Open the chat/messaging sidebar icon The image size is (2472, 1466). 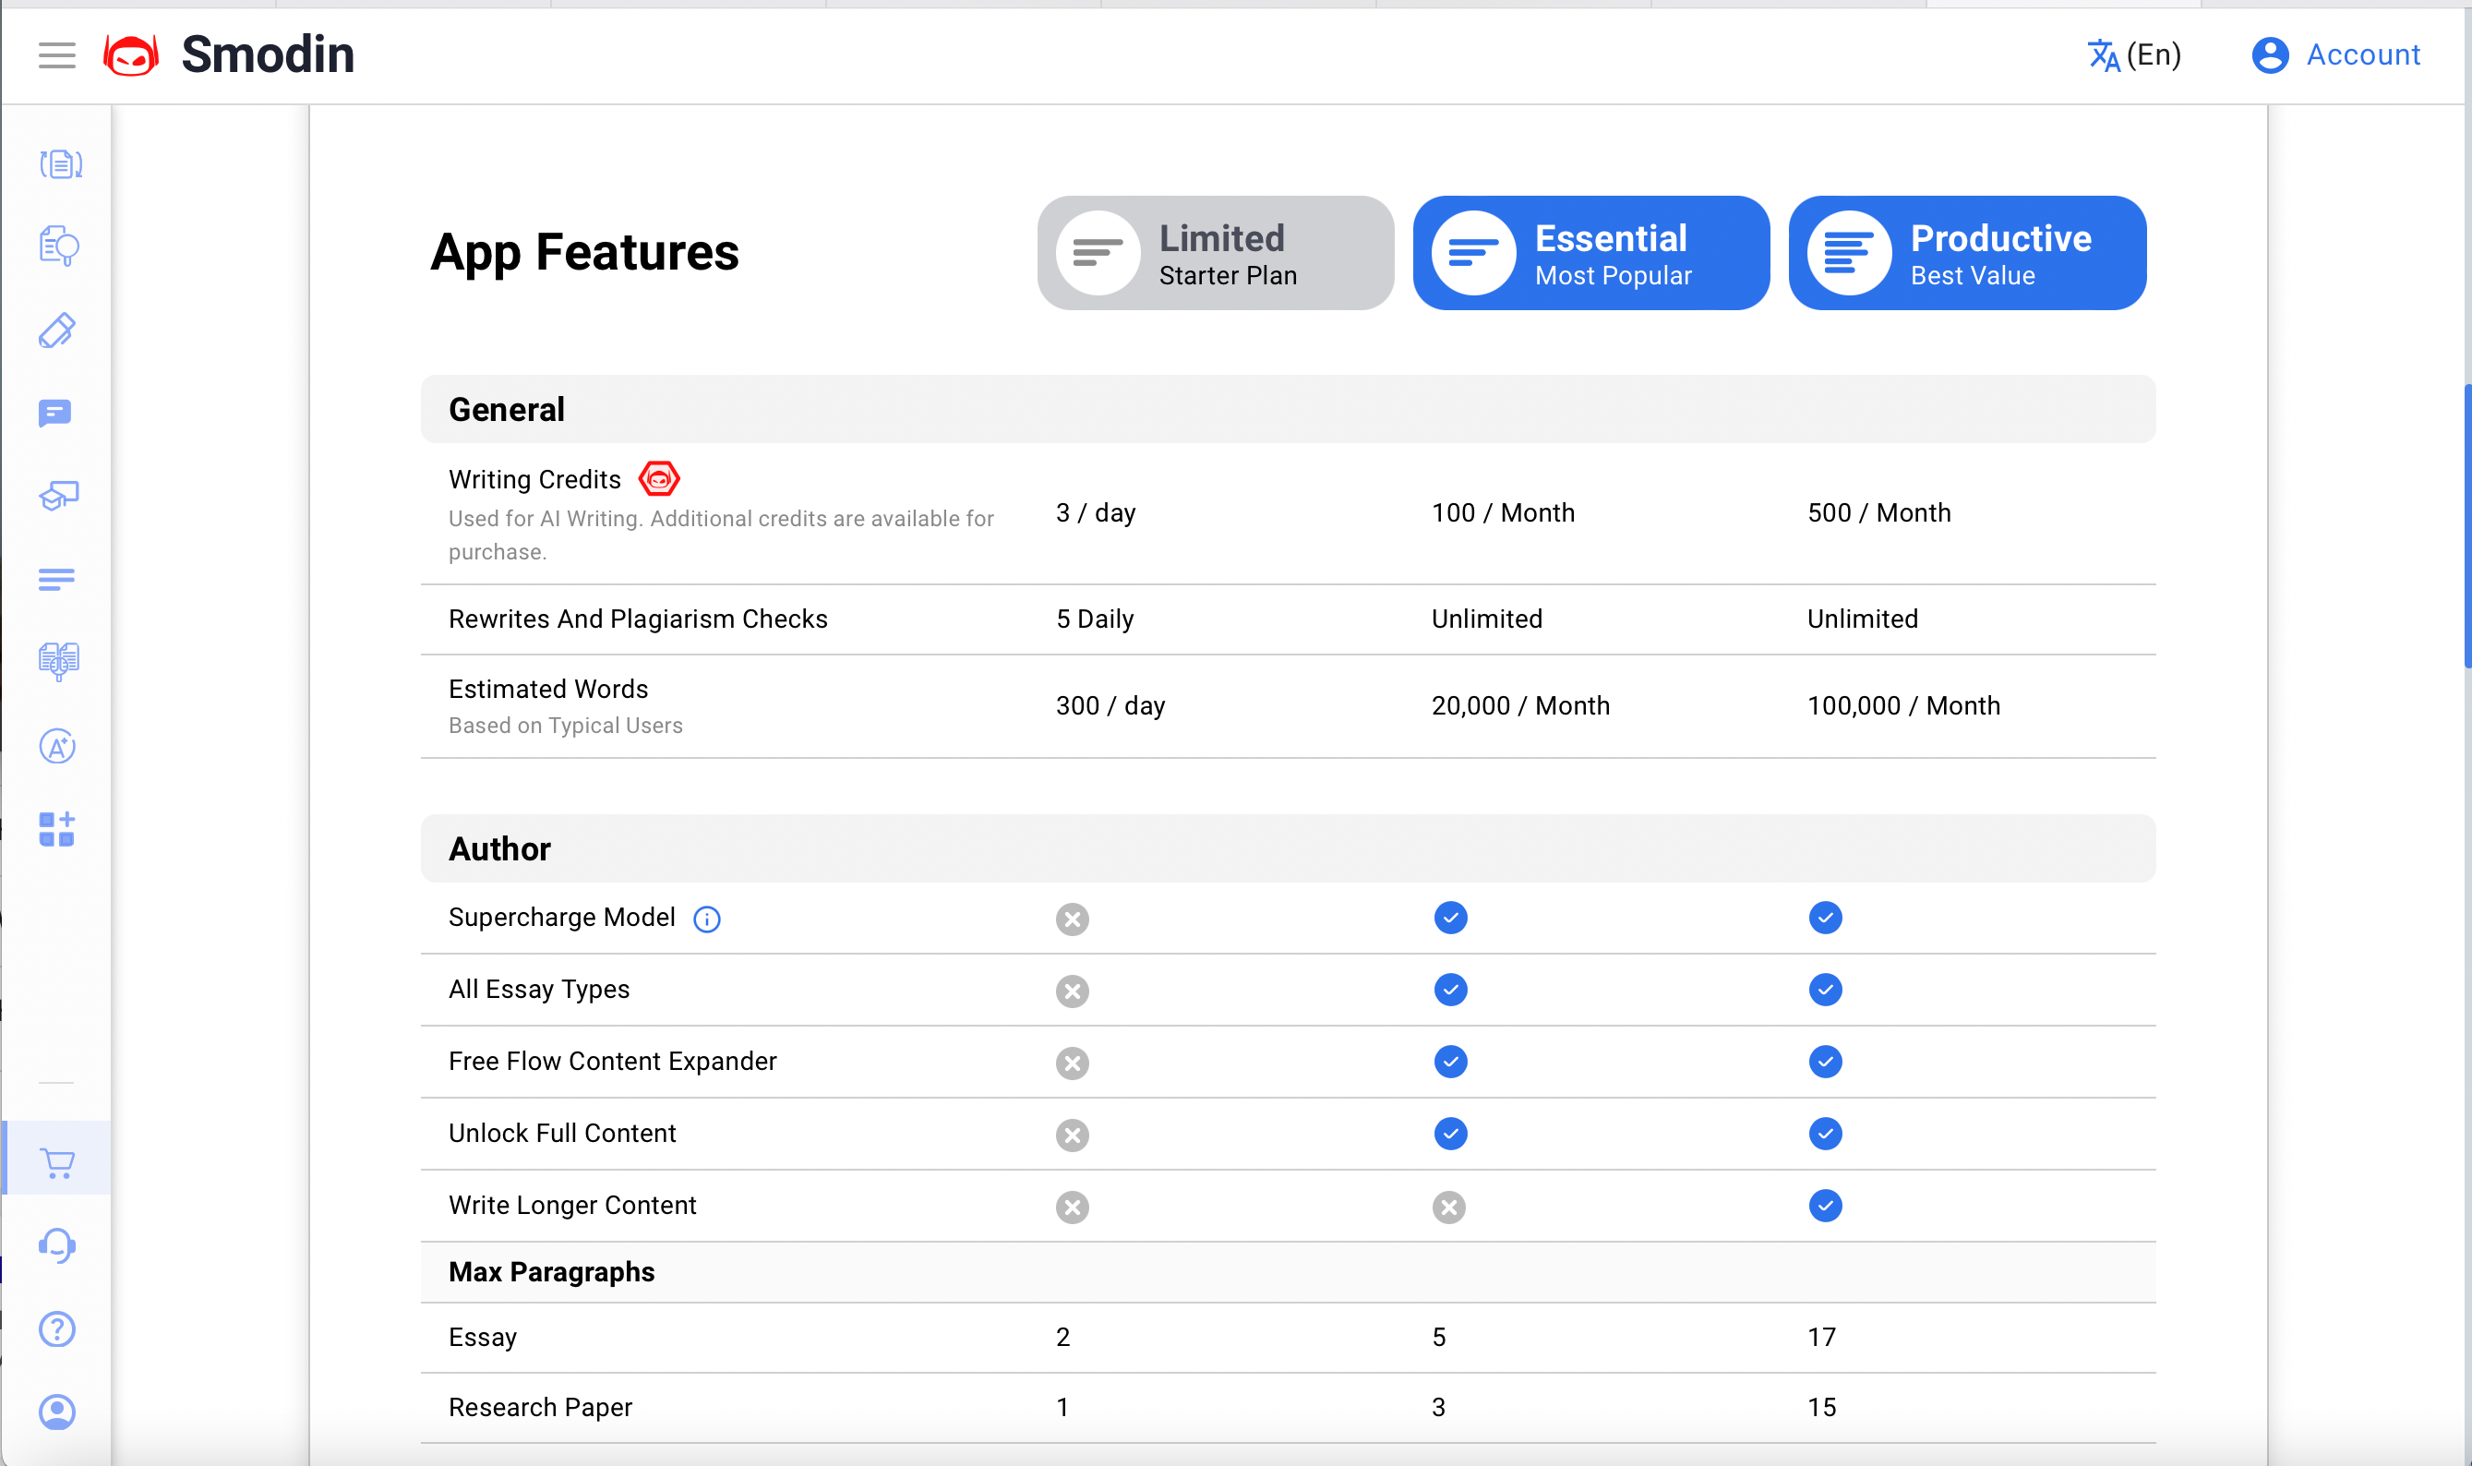point(57,412)
